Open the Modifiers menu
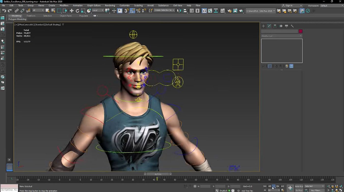The image size is (344, 192). (64, 5)
